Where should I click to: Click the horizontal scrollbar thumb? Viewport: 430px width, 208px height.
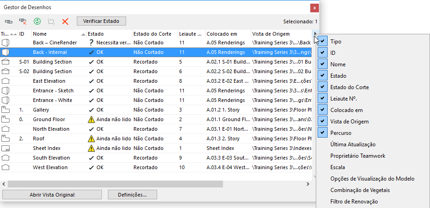click(115, 184)
